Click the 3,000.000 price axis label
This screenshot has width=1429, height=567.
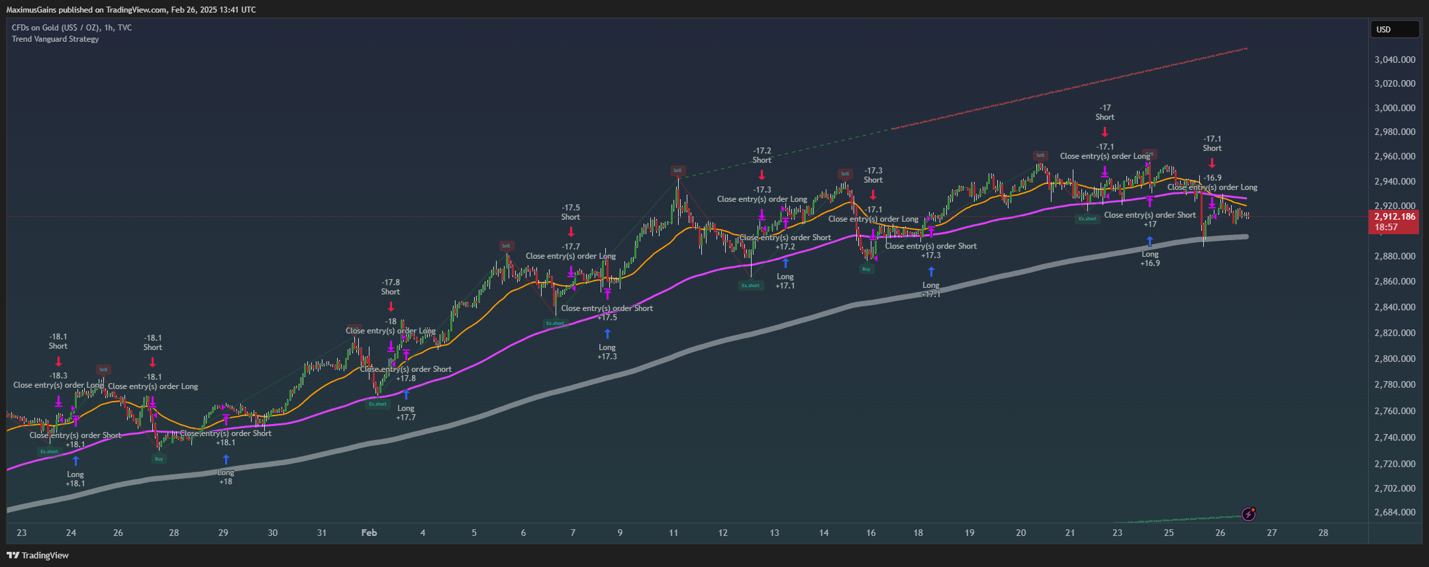click(1395, 108)
